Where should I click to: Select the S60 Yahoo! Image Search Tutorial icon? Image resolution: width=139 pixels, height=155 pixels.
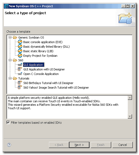point(20,87)
